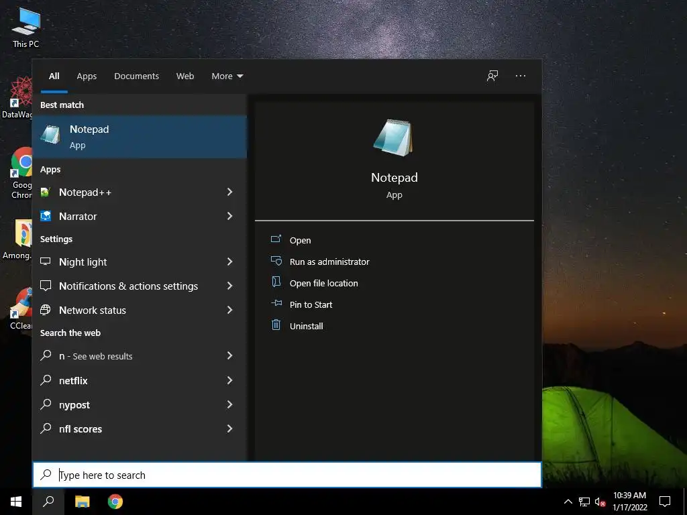
Task: Click the Open action icon
Action: 276,239
